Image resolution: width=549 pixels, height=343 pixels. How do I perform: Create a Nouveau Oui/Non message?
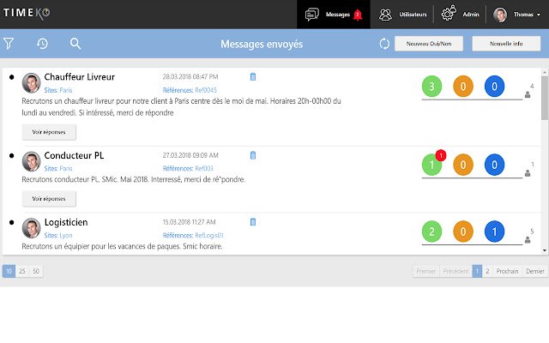click(x=429, y=44)
